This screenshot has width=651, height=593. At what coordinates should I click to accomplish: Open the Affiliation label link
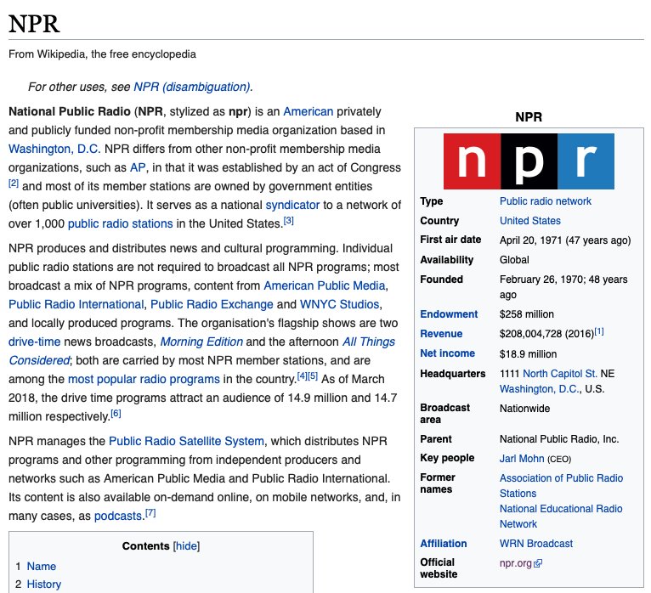(x=444, y=544)
